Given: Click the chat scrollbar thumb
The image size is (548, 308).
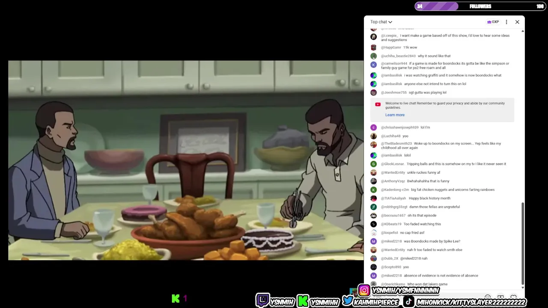Looking at the screenshot, I should tap(523, 244).
